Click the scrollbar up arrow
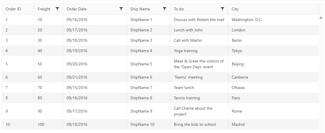 point(321,18)
